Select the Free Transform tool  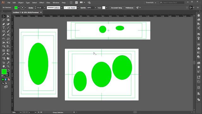(x=8, y=42)
